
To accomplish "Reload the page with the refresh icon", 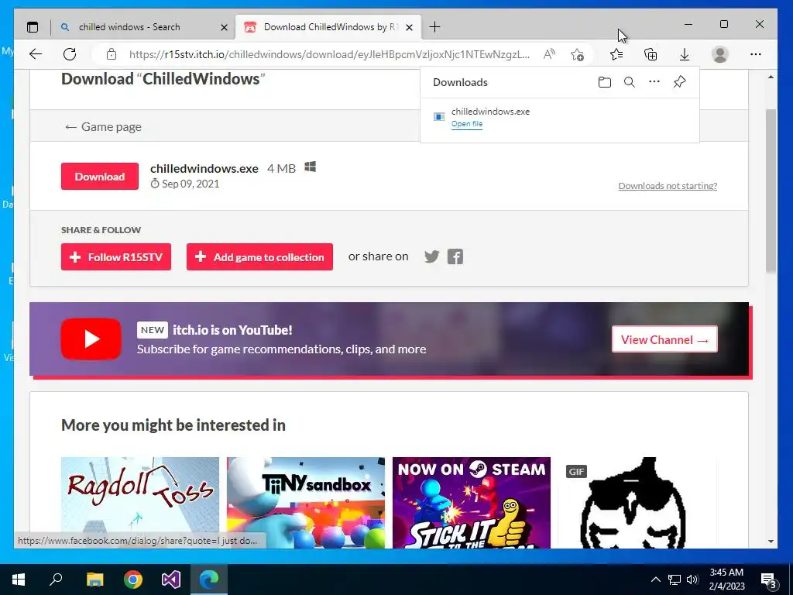I will pyautogui.click(x=70, y=54).
